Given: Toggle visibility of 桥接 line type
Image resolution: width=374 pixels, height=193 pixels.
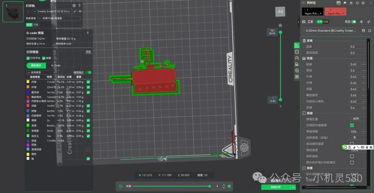Looking at the screenshot, I should coord(88,111).
